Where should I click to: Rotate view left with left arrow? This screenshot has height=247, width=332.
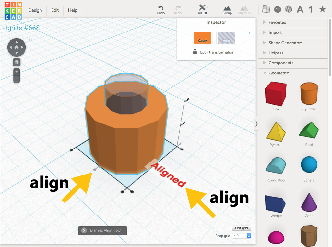coord(11,47)
